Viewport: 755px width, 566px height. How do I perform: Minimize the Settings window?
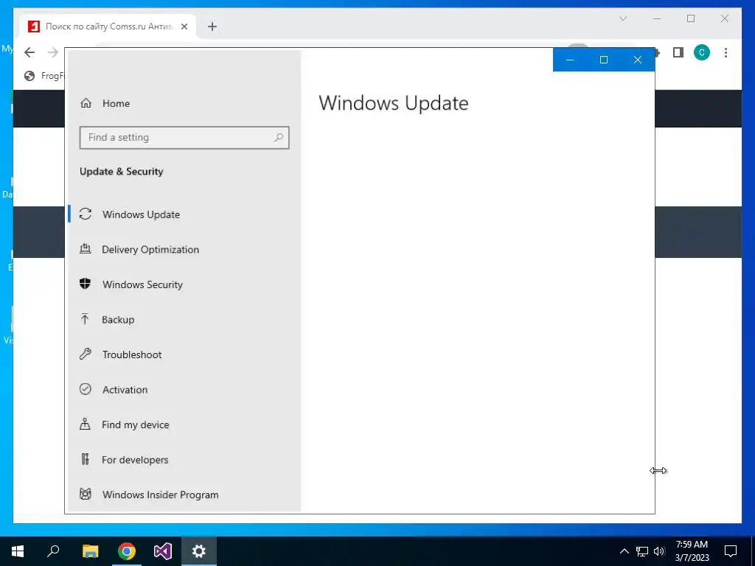tap(570, 60)
